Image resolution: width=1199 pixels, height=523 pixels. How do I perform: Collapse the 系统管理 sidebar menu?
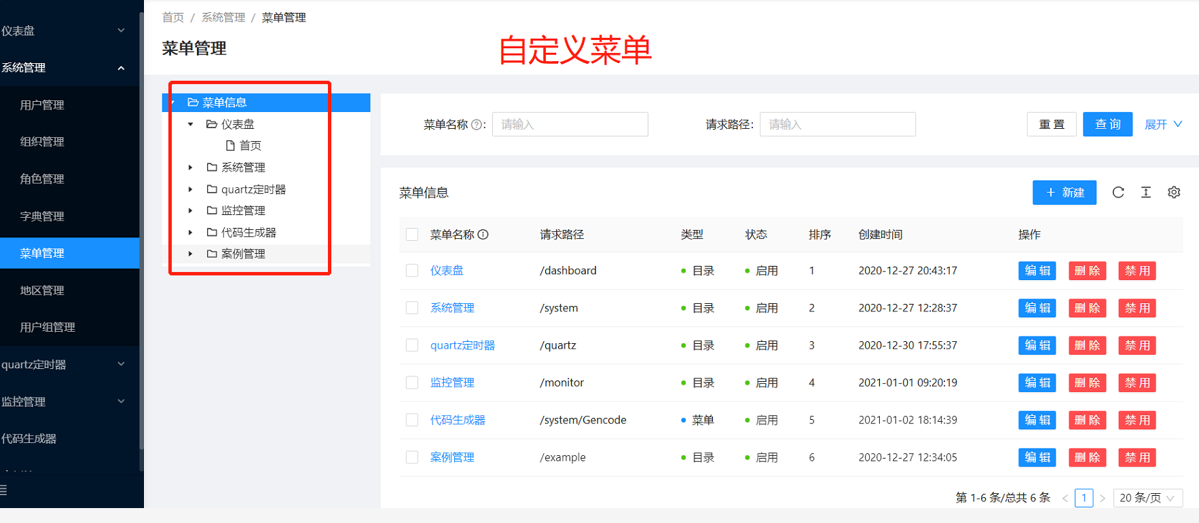(x=69, y=68)
